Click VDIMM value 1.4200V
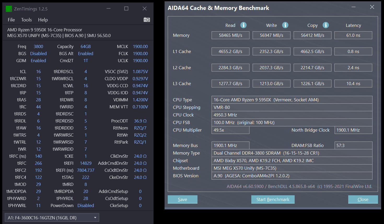 tap(140, 100)
